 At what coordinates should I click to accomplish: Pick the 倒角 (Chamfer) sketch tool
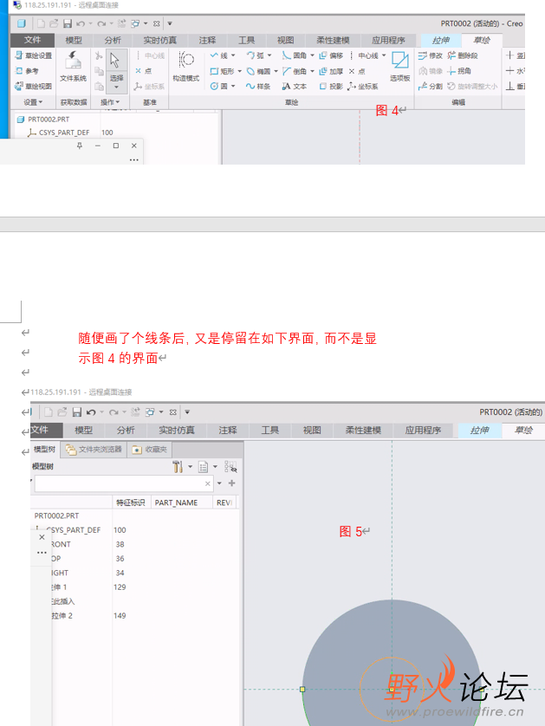point(295,71)
